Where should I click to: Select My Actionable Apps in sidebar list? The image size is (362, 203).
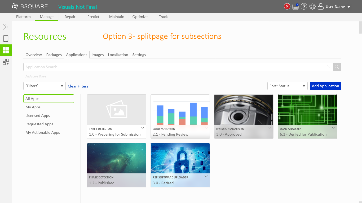pyautogui.click(x=43, y=132)
